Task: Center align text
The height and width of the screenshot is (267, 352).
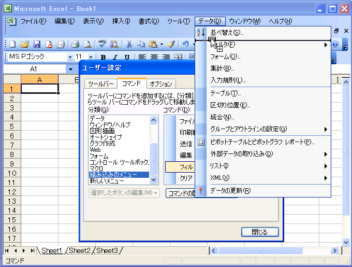Action: pyautogui.click(x=154, y=57)
